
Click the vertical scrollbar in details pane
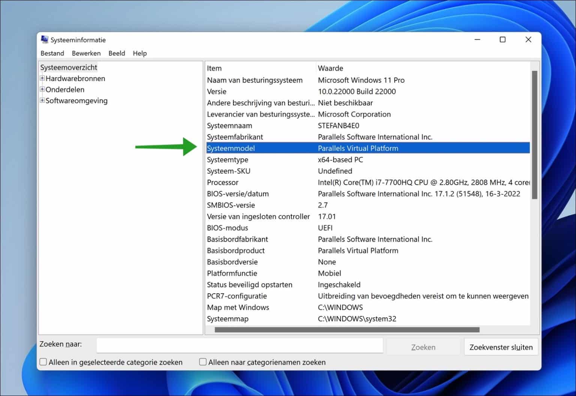tap(534, 135)
